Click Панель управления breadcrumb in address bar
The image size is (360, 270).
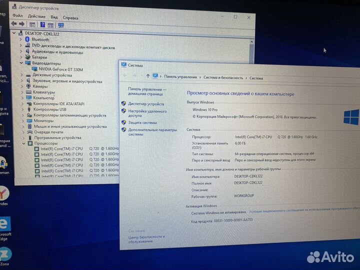tap(180, 77)
